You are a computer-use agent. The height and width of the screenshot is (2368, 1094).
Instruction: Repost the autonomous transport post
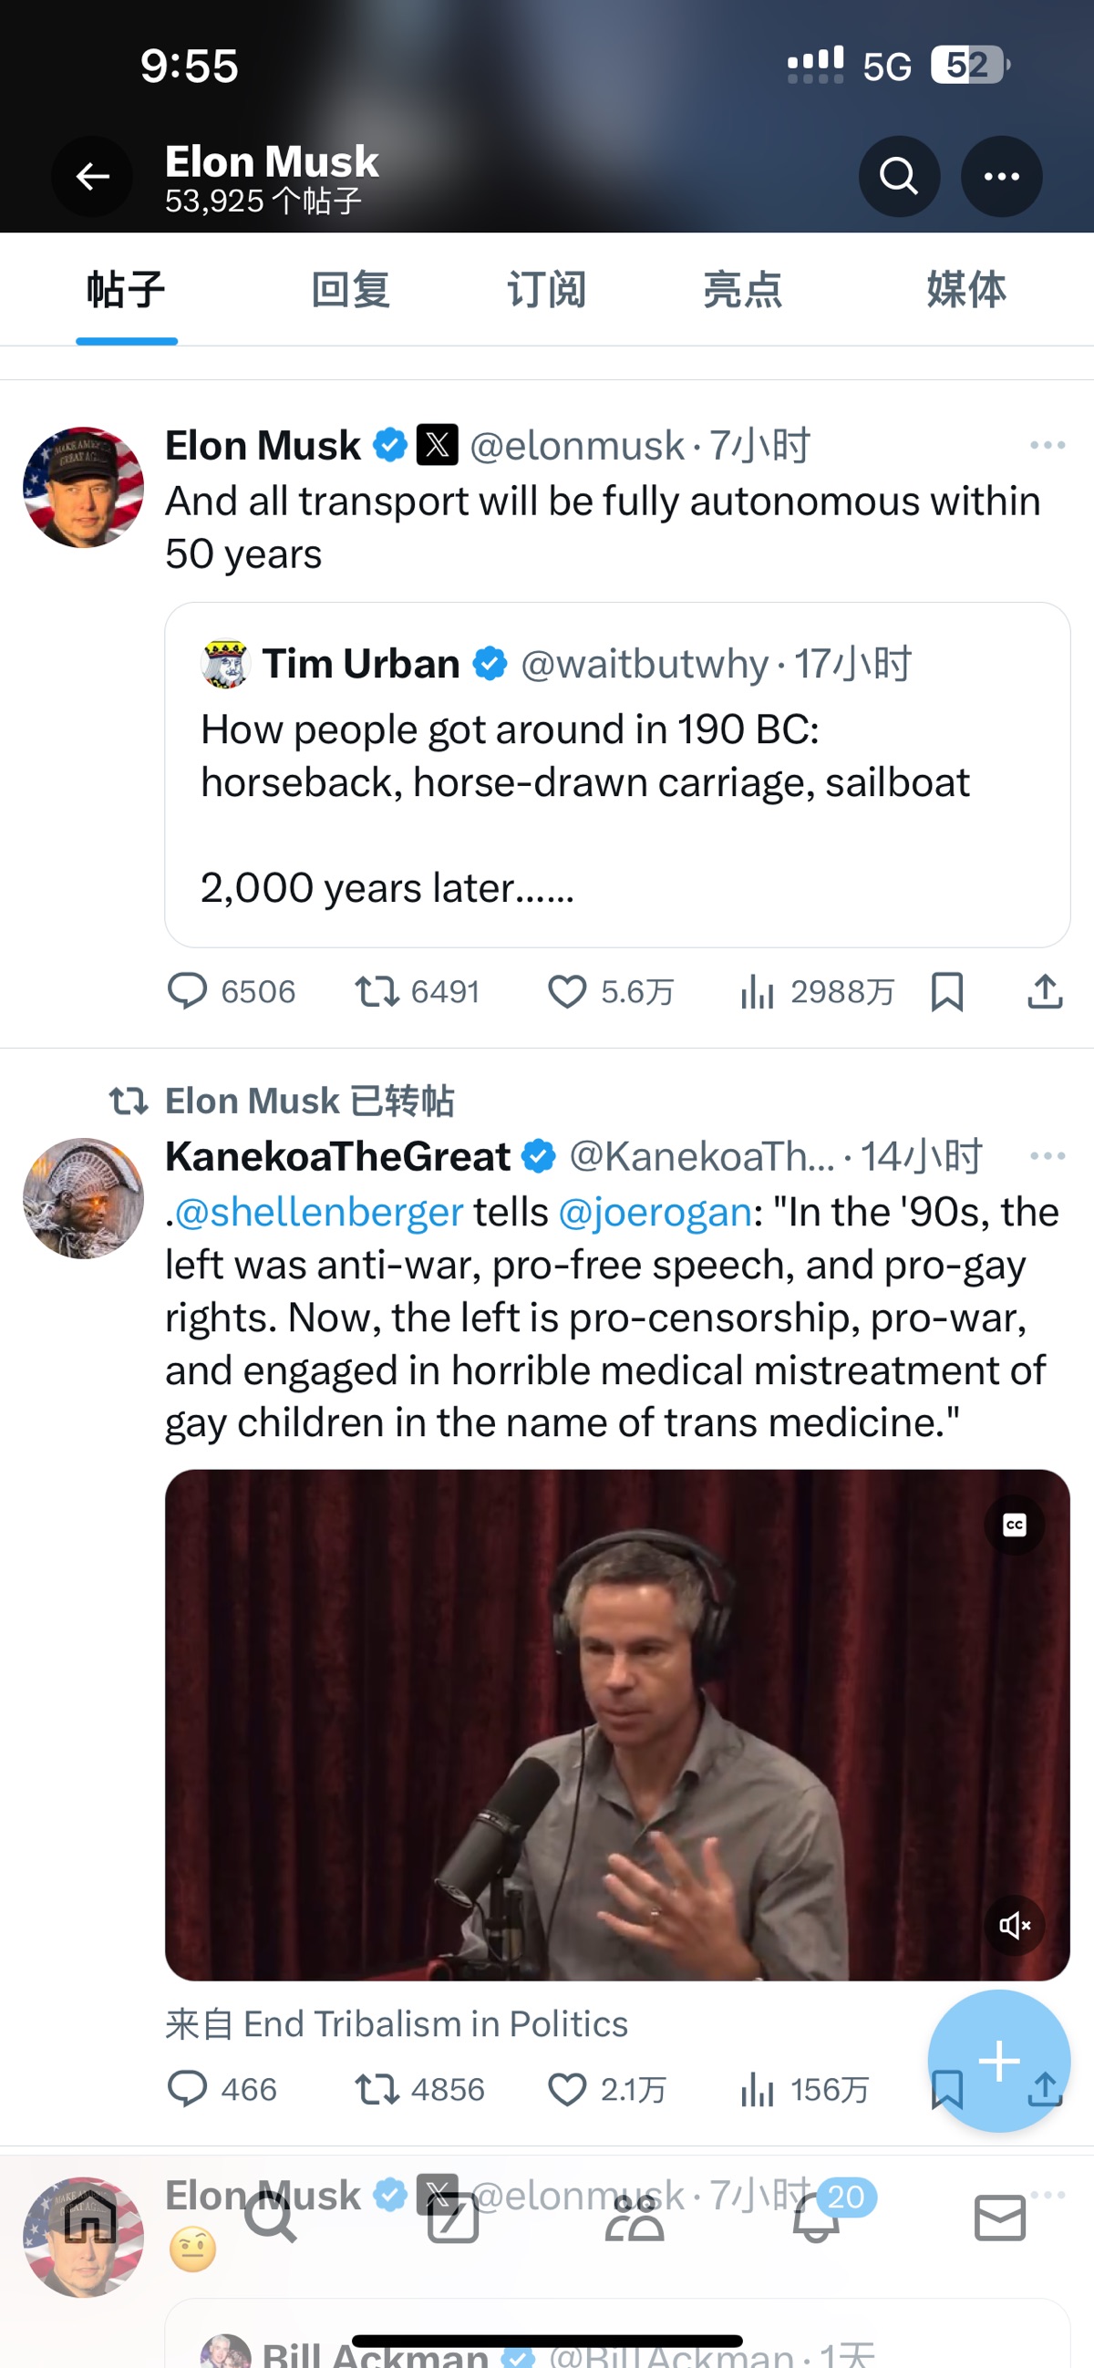click(x=377, y=992)
